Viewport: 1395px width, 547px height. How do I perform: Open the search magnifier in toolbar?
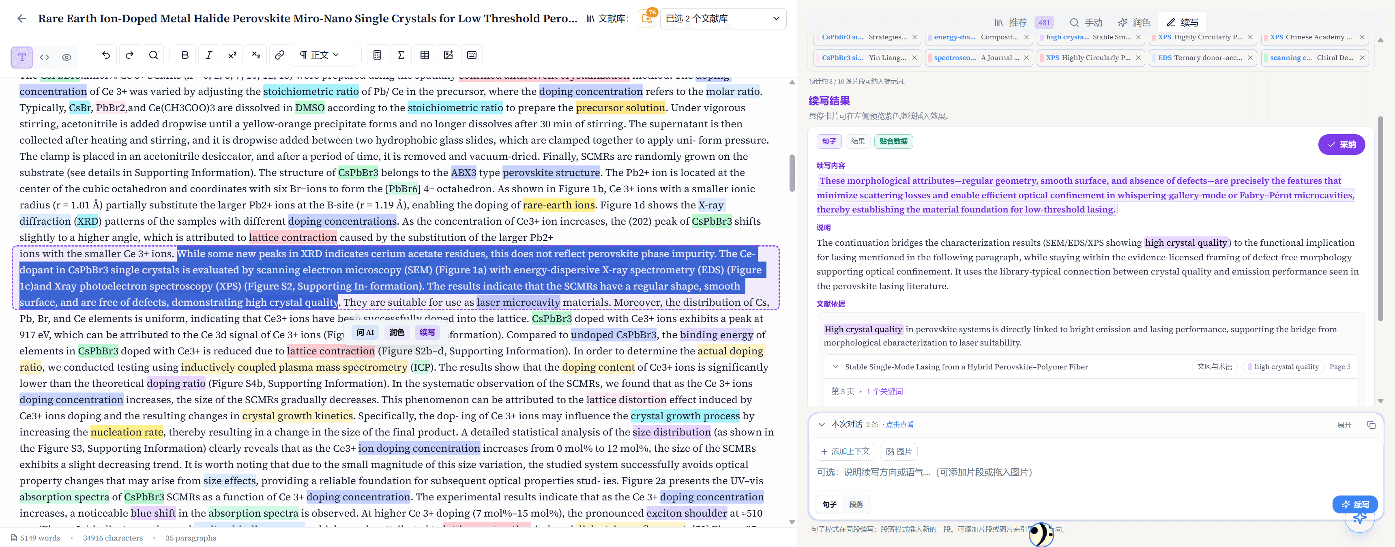[153, 55]
